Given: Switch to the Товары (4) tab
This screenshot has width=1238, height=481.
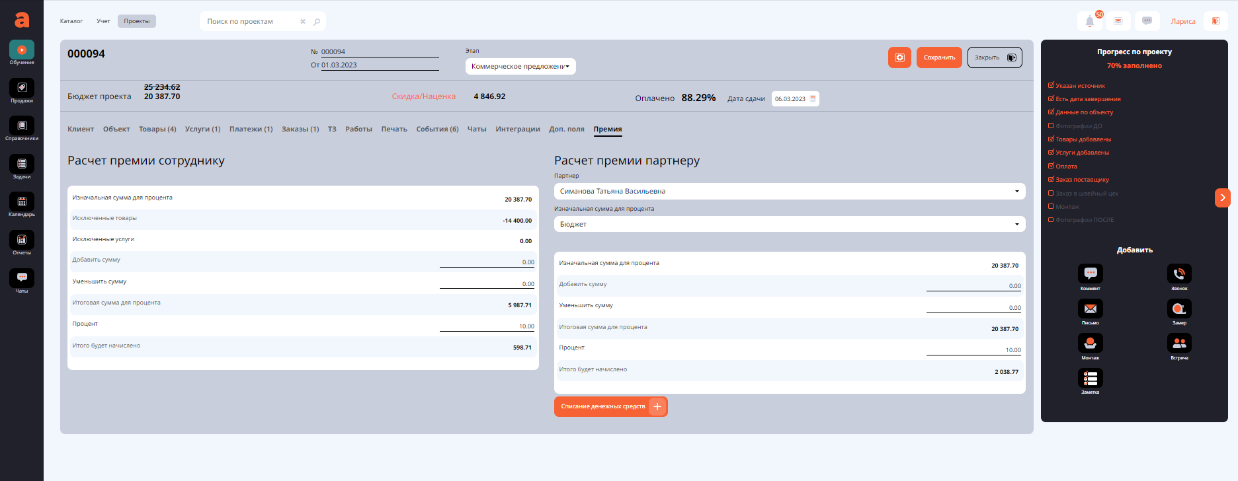Looking at the screenshot, I should click(157, 129).
